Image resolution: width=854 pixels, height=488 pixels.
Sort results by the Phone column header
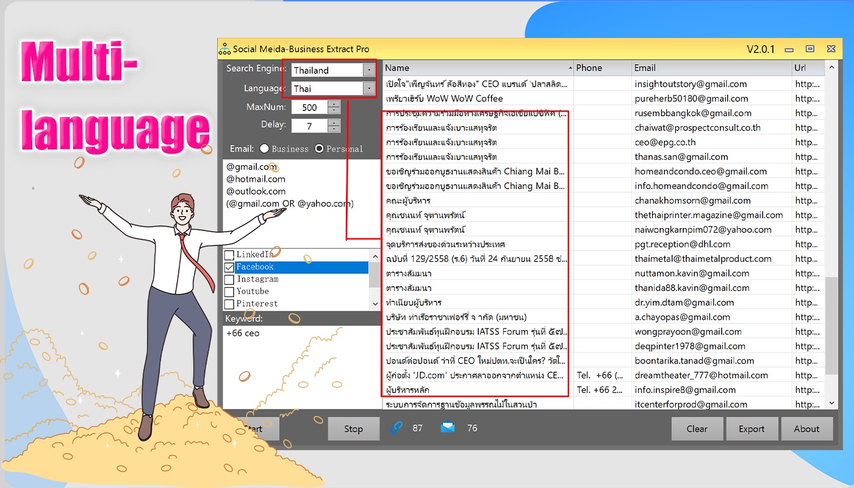coord(603,68)
